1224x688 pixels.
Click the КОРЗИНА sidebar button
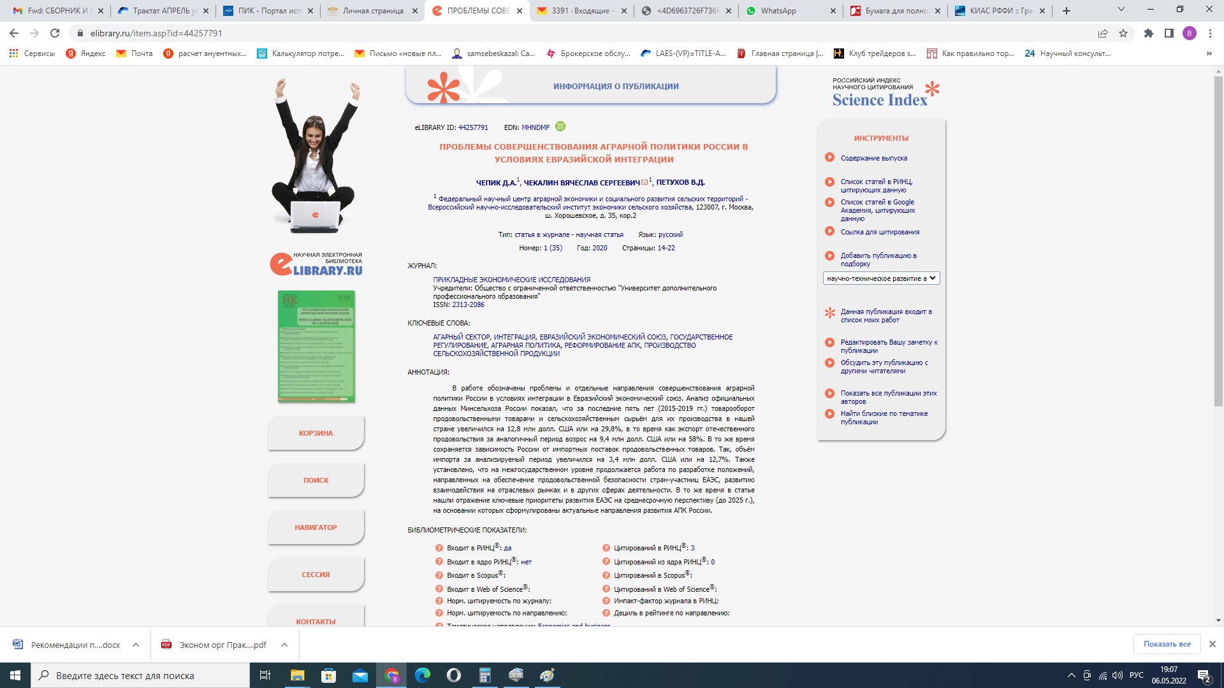316,433
